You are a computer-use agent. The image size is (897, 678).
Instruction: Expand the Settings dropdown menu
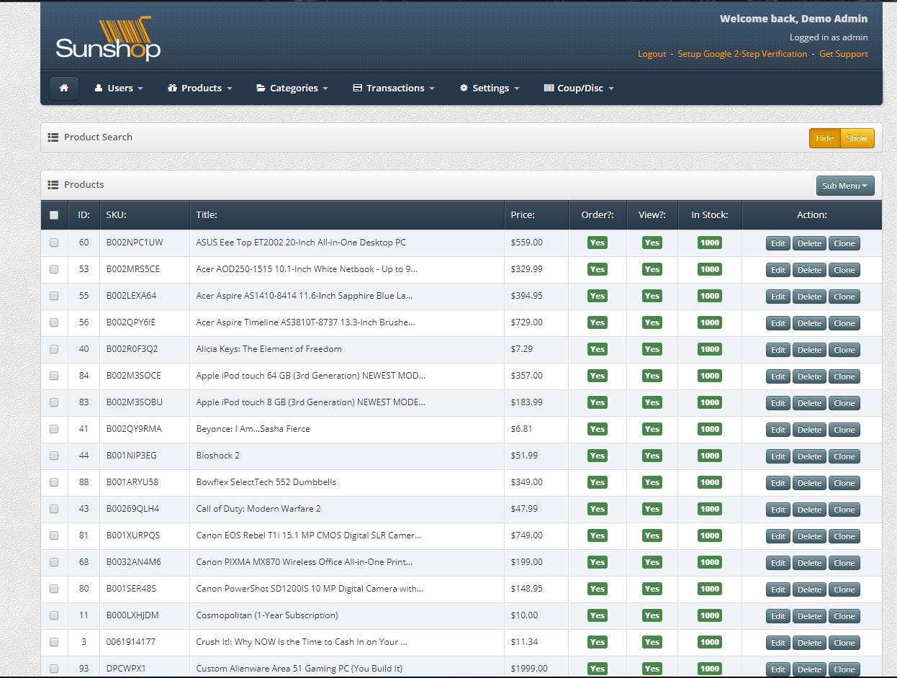pos(490,88)
